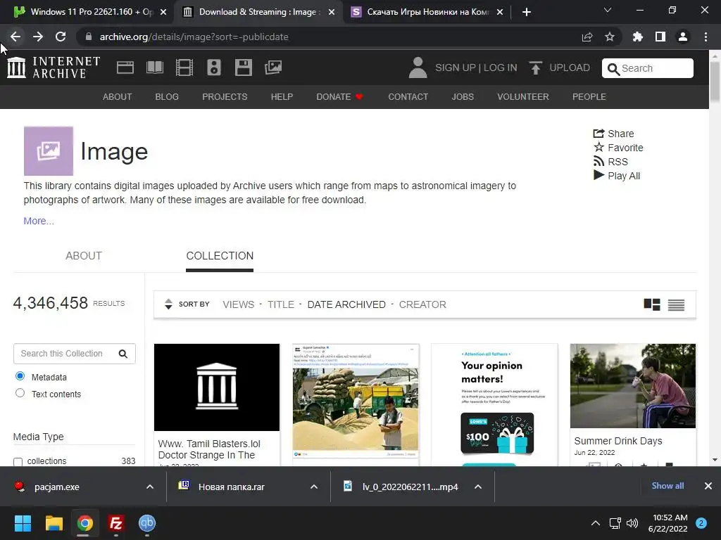Screen dimensions: 721x540
Task: Open Chrome tab search dropdown
Action: [x=608, y=10]
